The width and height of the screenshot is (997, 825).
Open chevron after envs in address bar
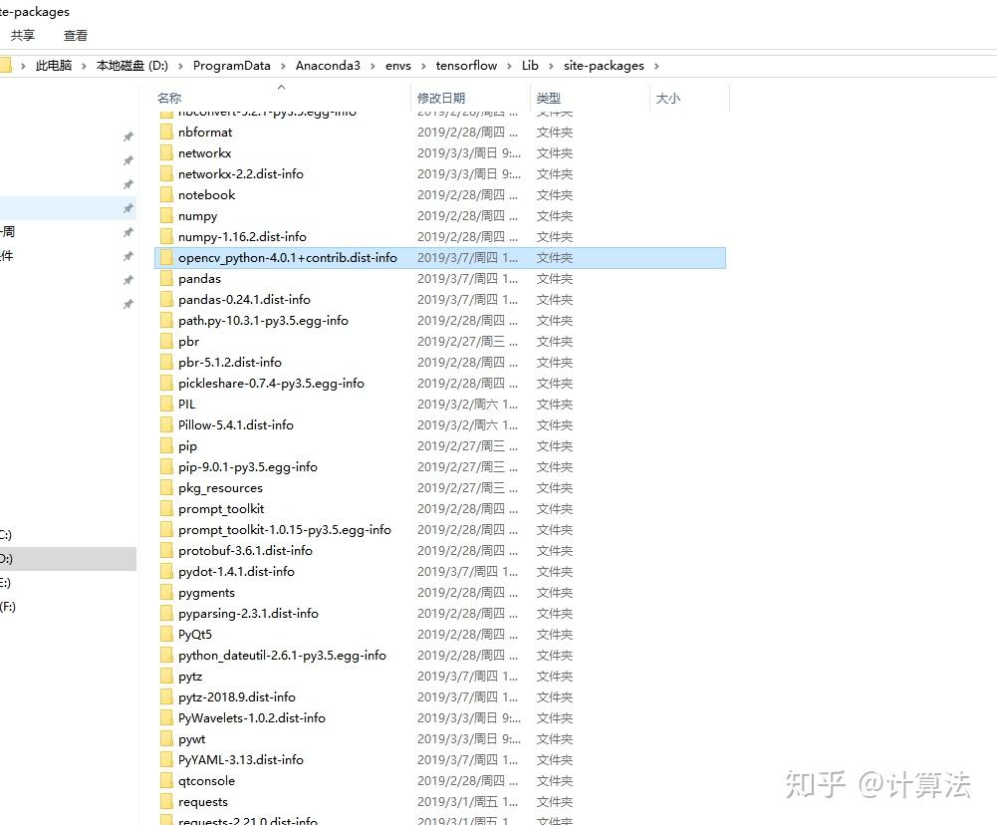click(x=423, y=66)
